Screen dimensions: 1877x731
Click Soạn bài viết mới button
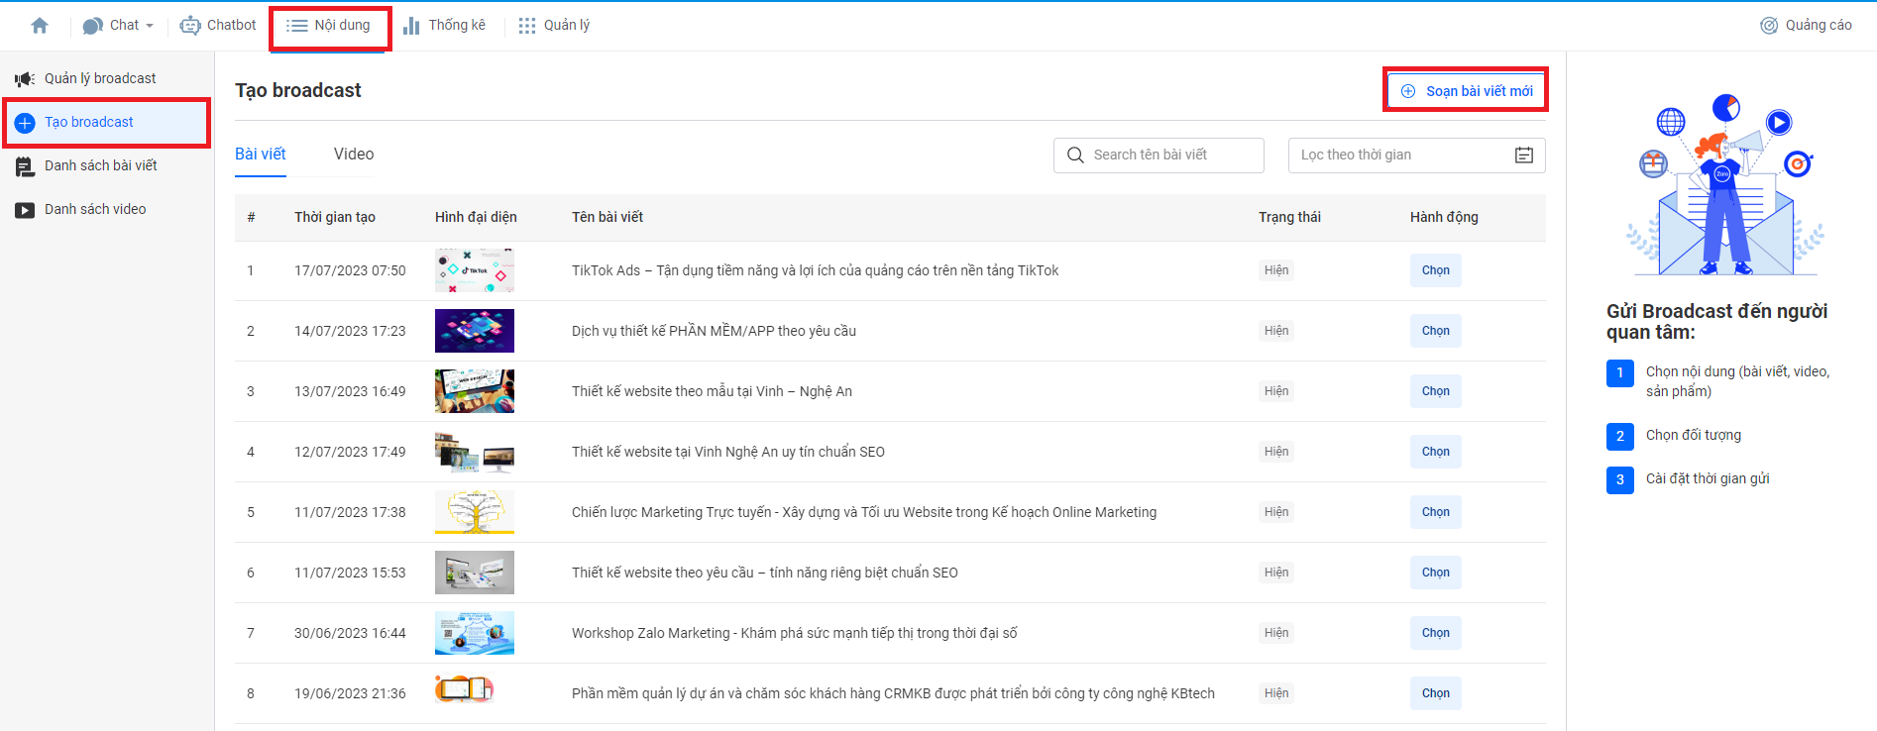click(x=1466, y=91)
